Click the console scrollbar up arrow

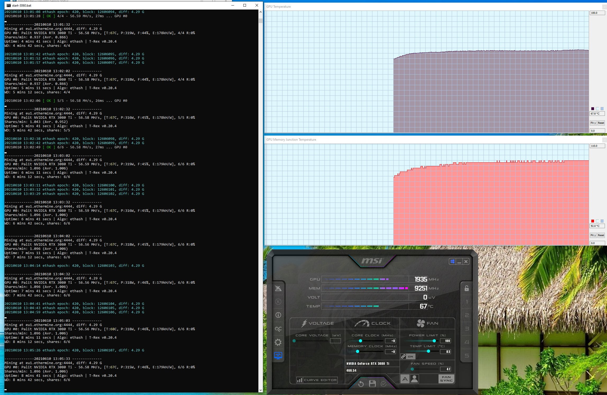click(261, 12)
